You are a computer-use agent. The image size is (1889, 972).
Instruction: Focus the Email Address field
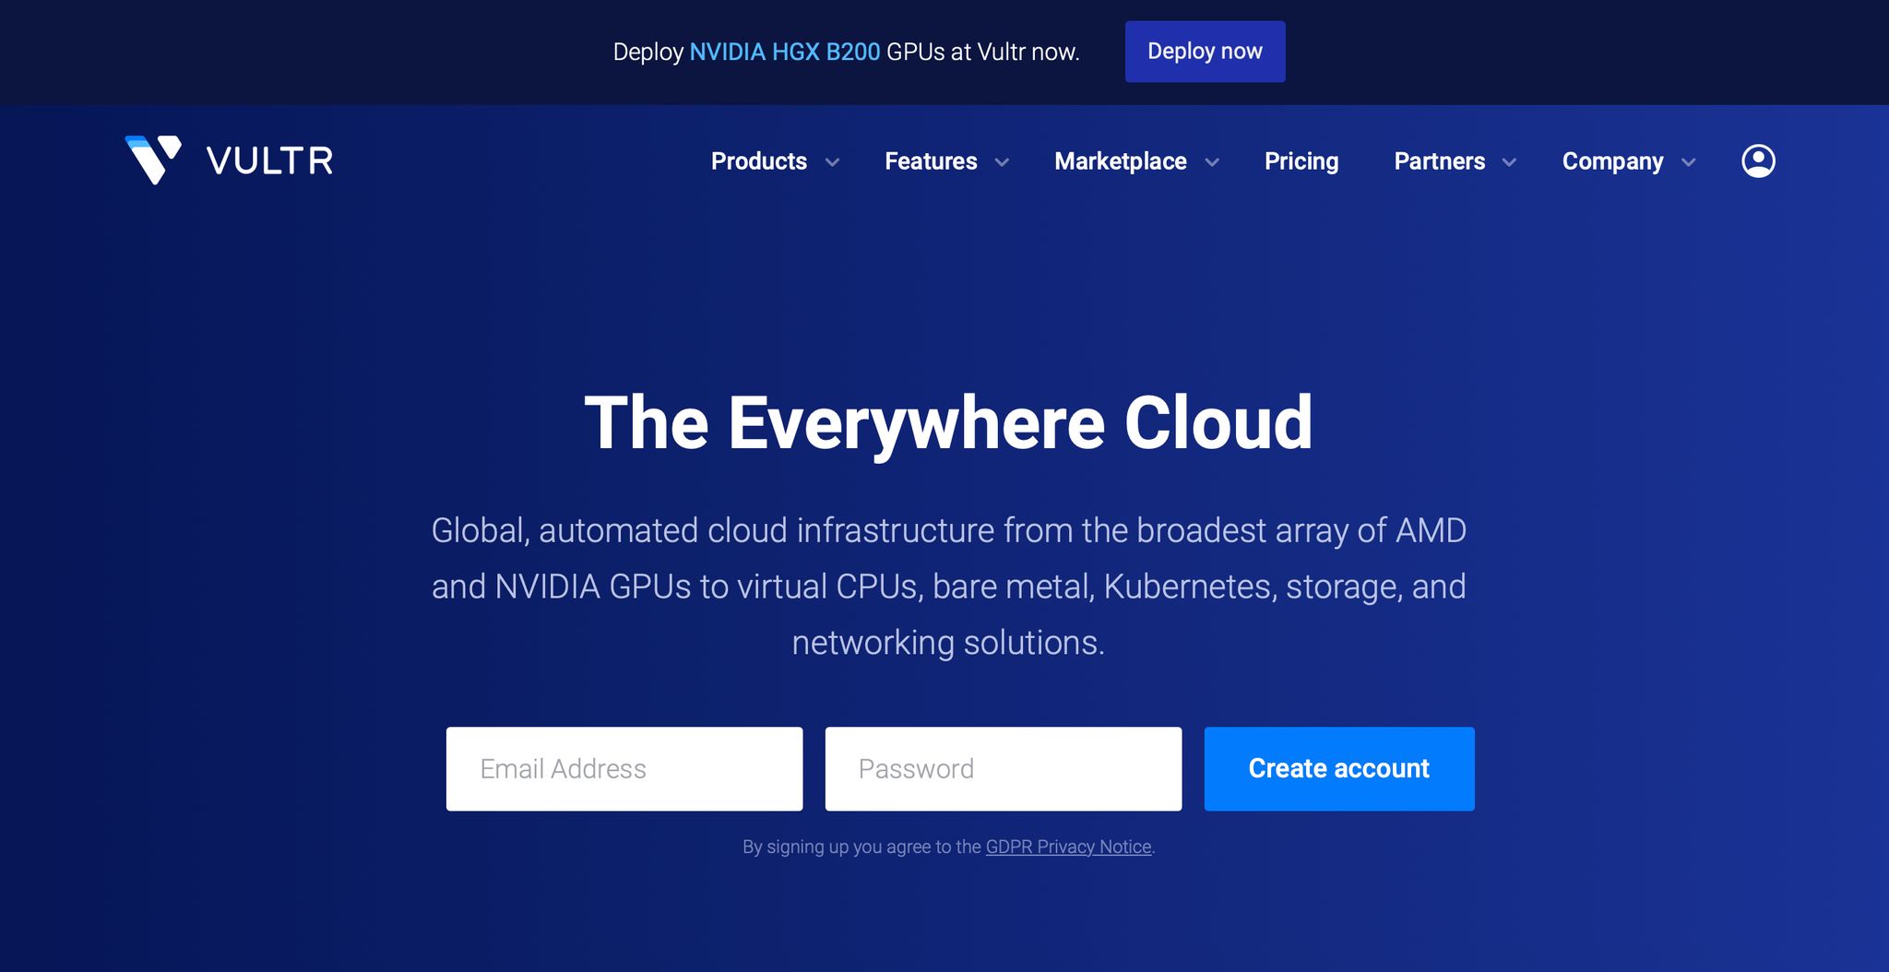pyautogui.click(x=624, y=769)
